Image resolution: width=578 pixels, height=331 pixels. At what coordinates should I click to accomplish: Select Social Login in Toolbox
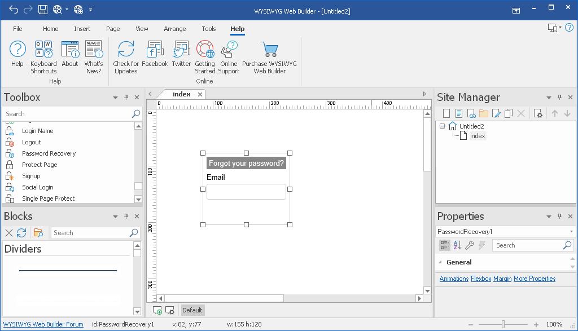(38, 187)
